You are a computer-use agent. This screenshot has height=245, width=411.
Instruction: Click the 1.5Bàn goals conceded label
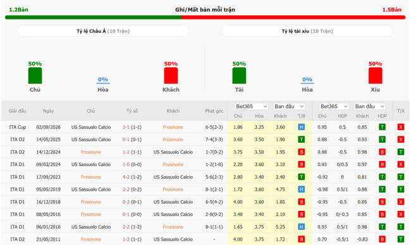391,9
